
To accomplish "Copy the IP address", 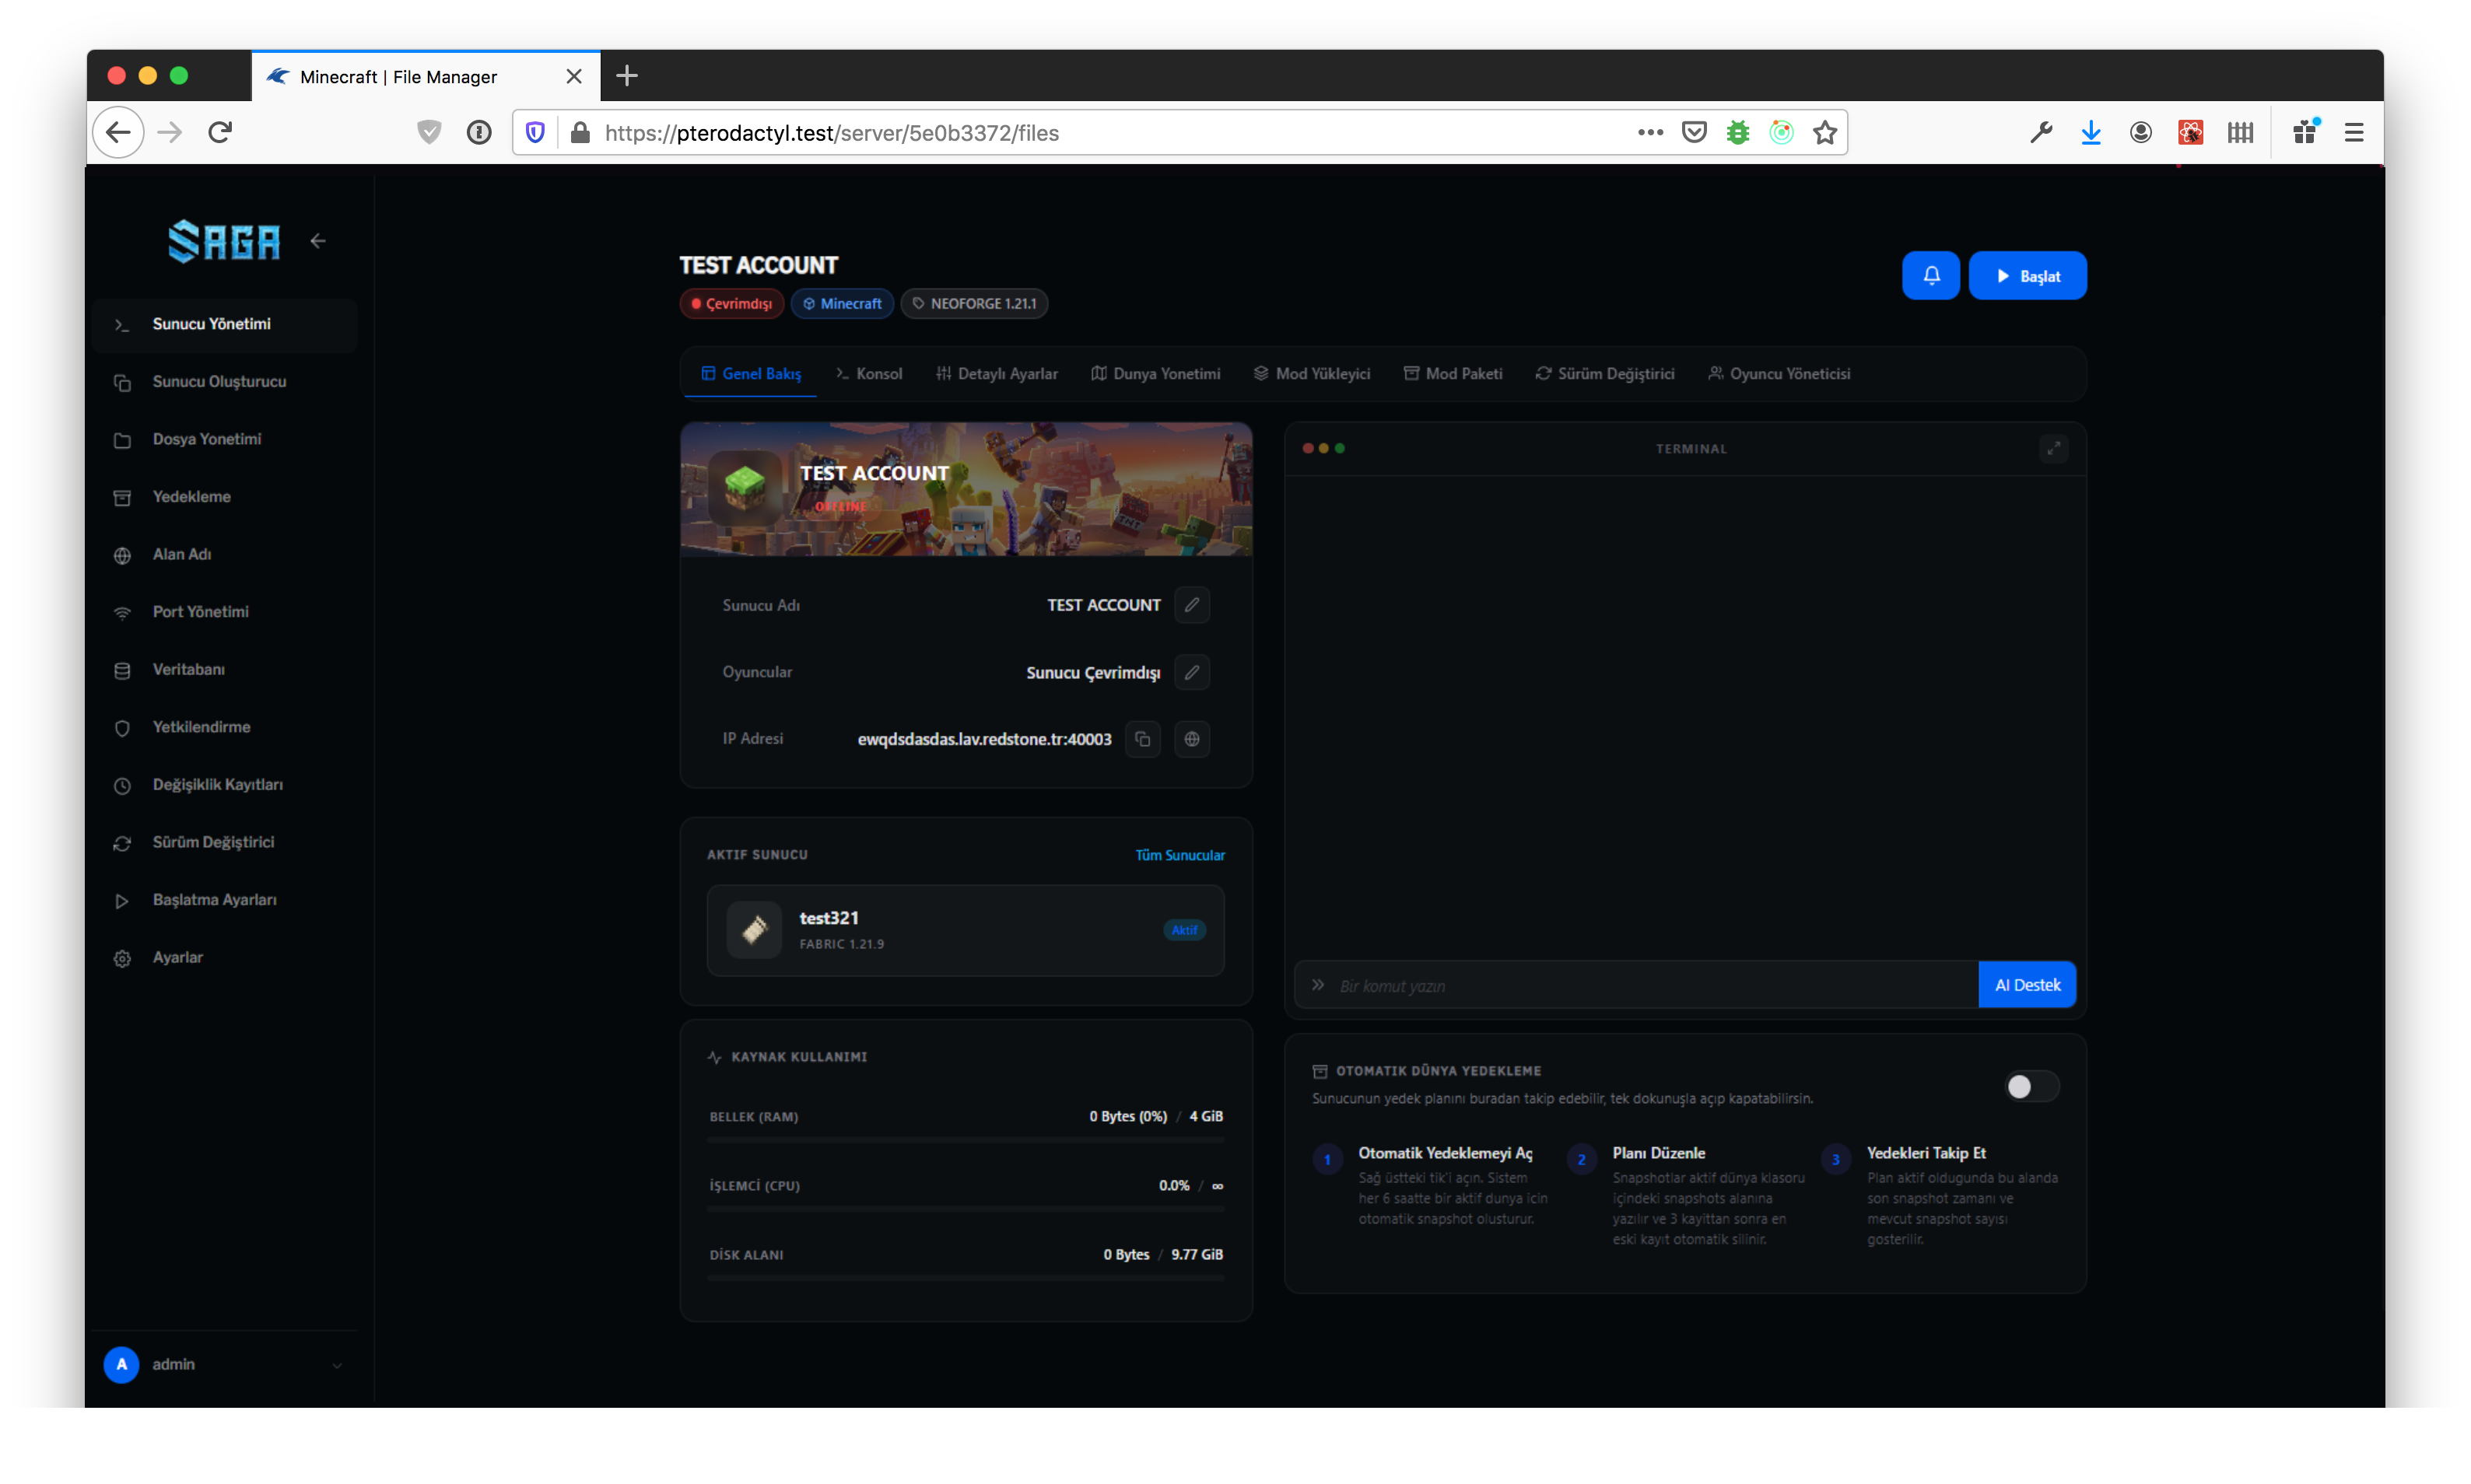I will [x=1142, y=739].
